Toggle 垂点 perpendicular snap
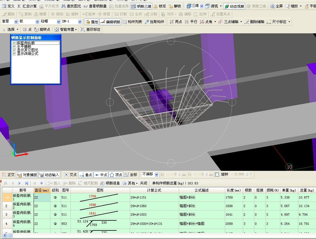The width and height of the screenshot is (316, 239). 86,175
